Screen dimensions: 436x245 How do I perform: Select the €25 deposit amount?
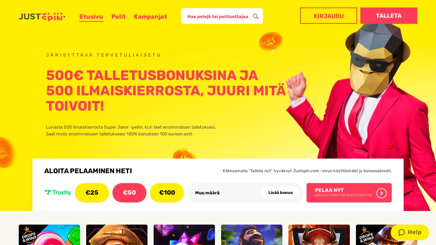(92, 193)
